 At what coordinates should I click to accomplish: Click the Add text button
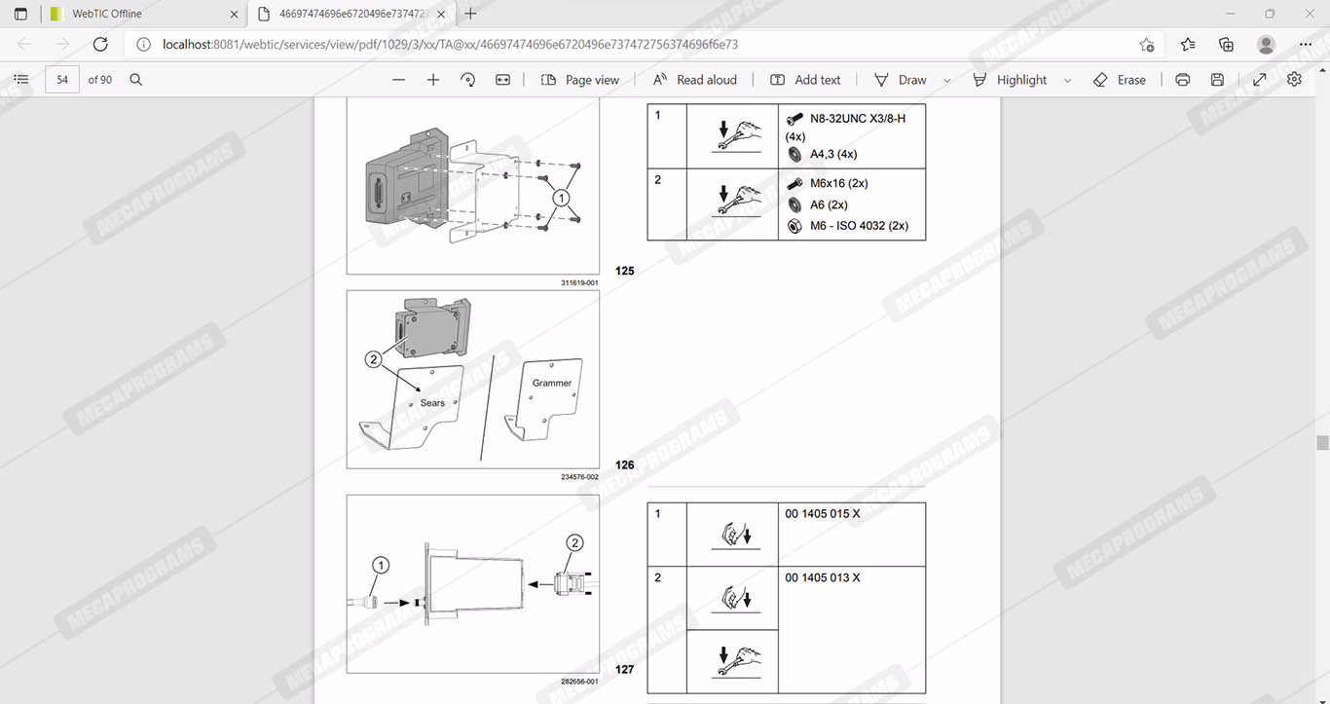click(805, 80)
